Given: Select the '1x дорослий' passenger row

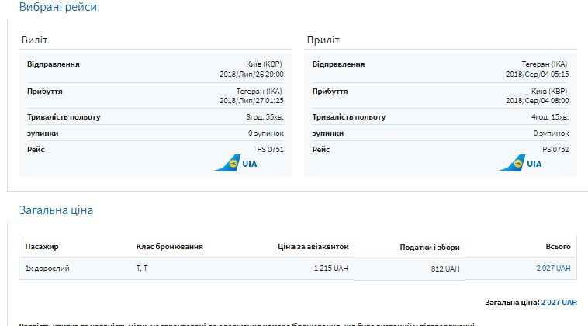Looking at the screenshot, I should (47, 269).
